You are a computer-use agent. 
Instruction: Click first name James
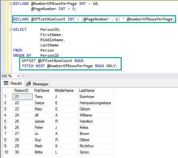click(x=39, y=121)
